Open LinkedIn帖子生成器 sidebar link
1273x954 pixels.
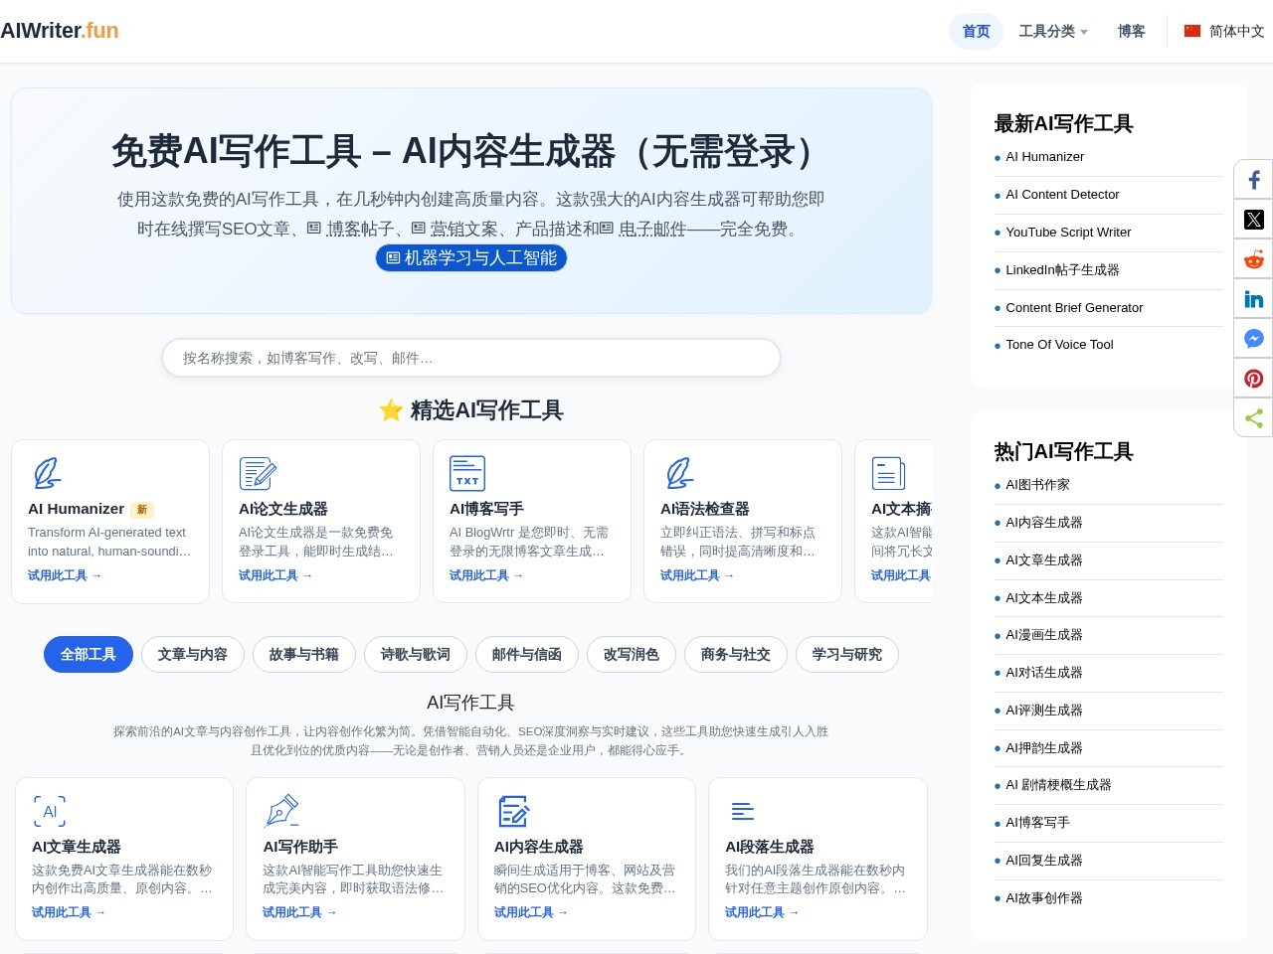[1062, 270]
